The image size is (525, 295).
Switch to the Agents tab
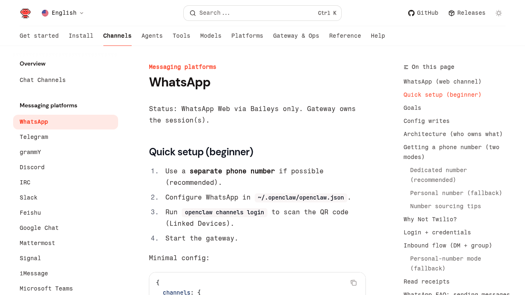coord(152,36)
